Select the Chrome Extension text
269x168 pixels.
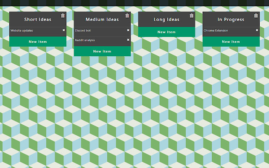pyautogui.click(x=216, y=31)
